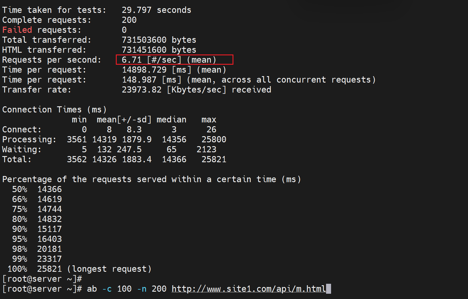Click the Transfer rate 23973.82 value
The image size is (468, 299).
pos(142,90)
